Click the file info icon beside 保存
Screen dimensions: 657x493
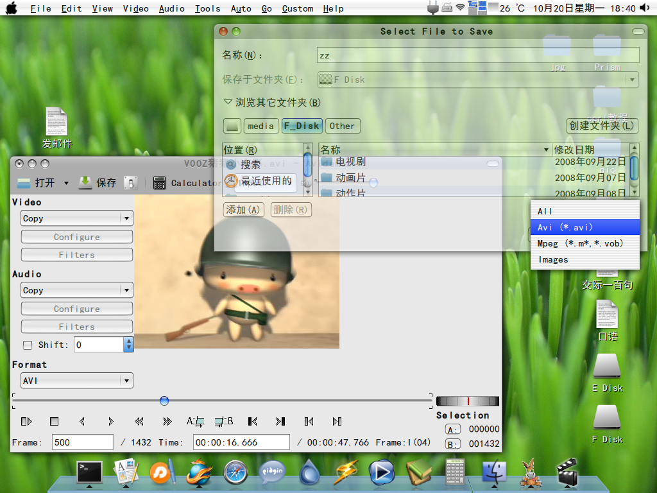131,183
